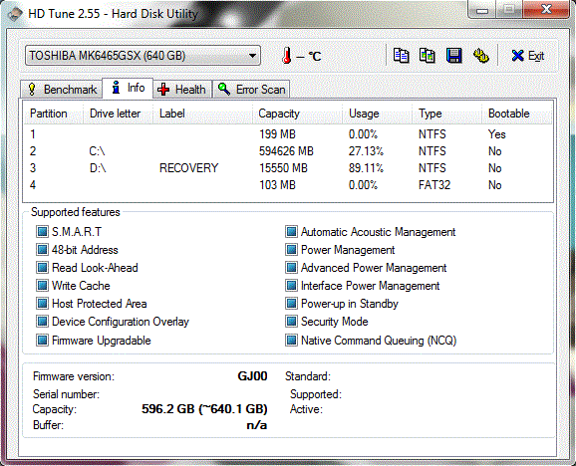Click the 594626 MB capacity value
576x466 pixels.
tap(286, 151)
